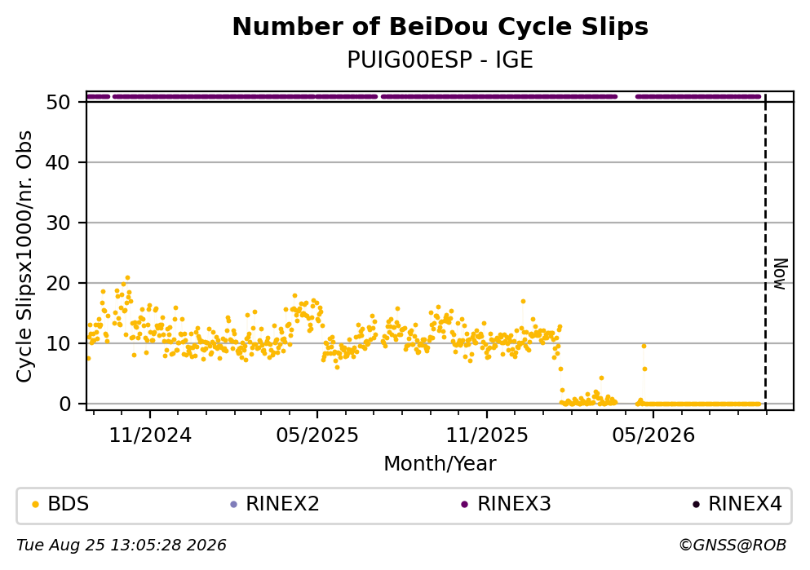This screenshot has height=570, width=810.
Task: Click the PUIG00ESP - IGE subtitle
Action: coord(440,60)
